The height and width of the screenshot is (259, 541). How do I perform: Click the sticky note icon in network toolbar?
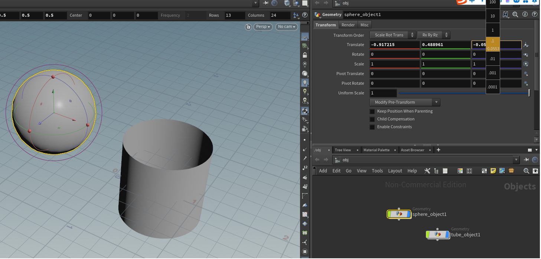coord(493,171)
